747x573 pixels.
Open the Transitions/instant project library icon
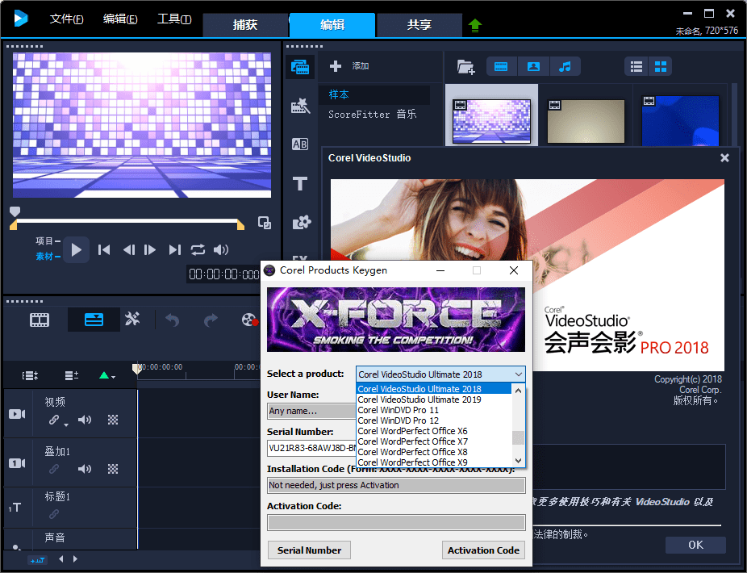300,106
